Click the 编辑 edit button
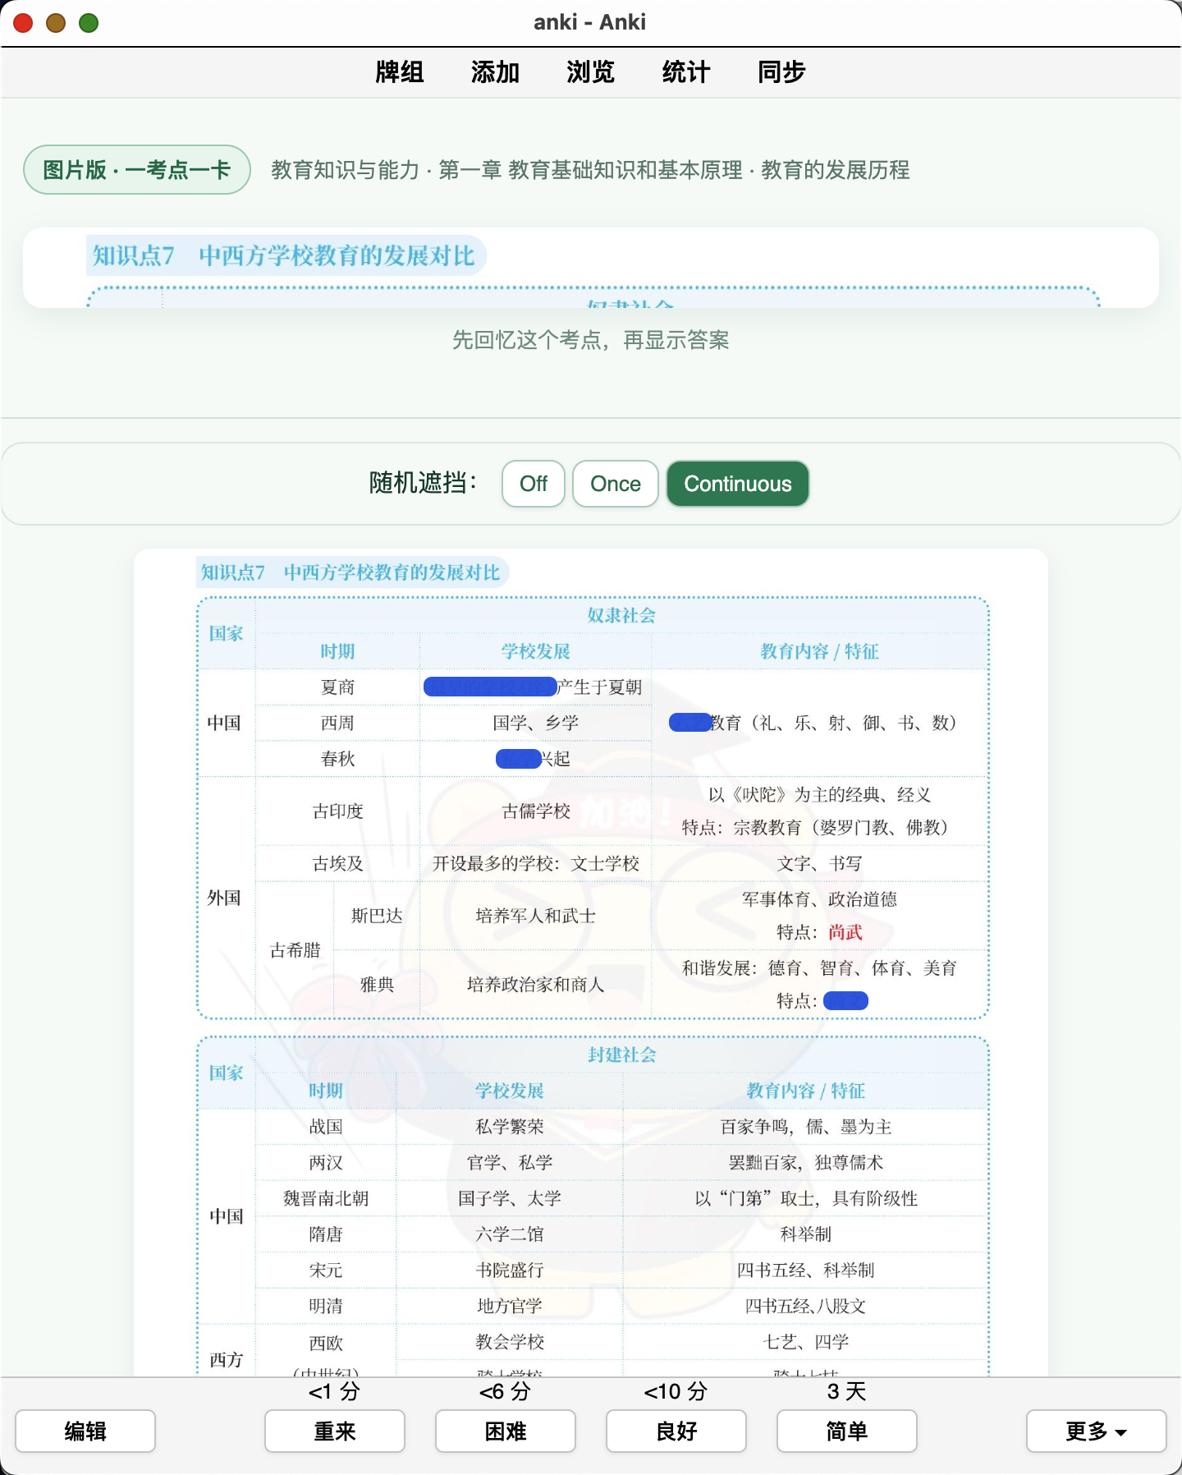The width and height of the screenshot is (1182, 1475). tap(85, 1431)
